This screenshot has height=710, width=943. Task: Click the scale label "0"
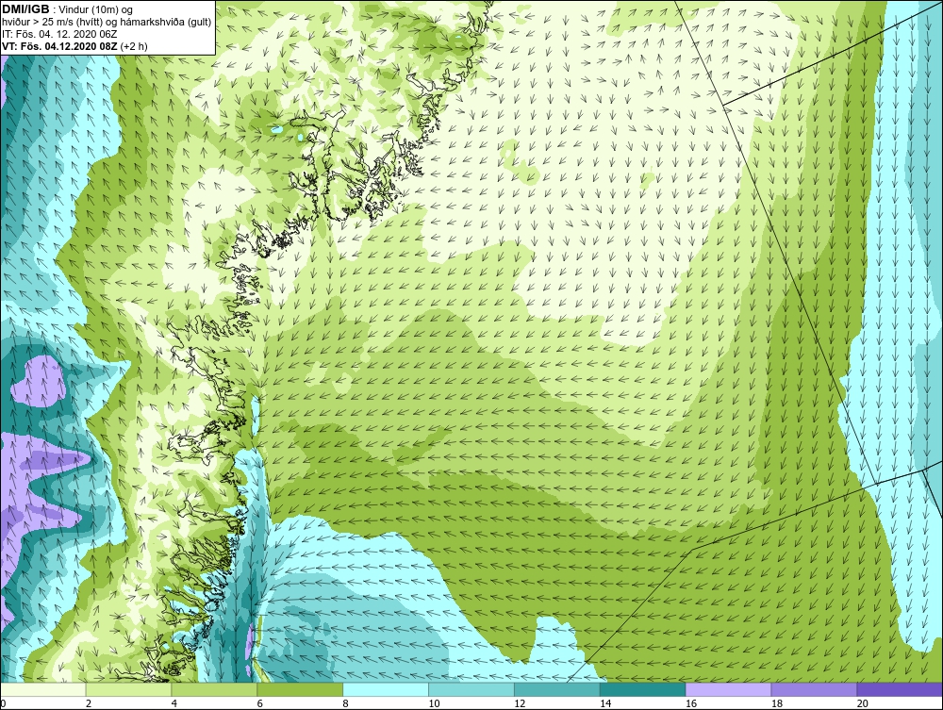pos(3,703)
